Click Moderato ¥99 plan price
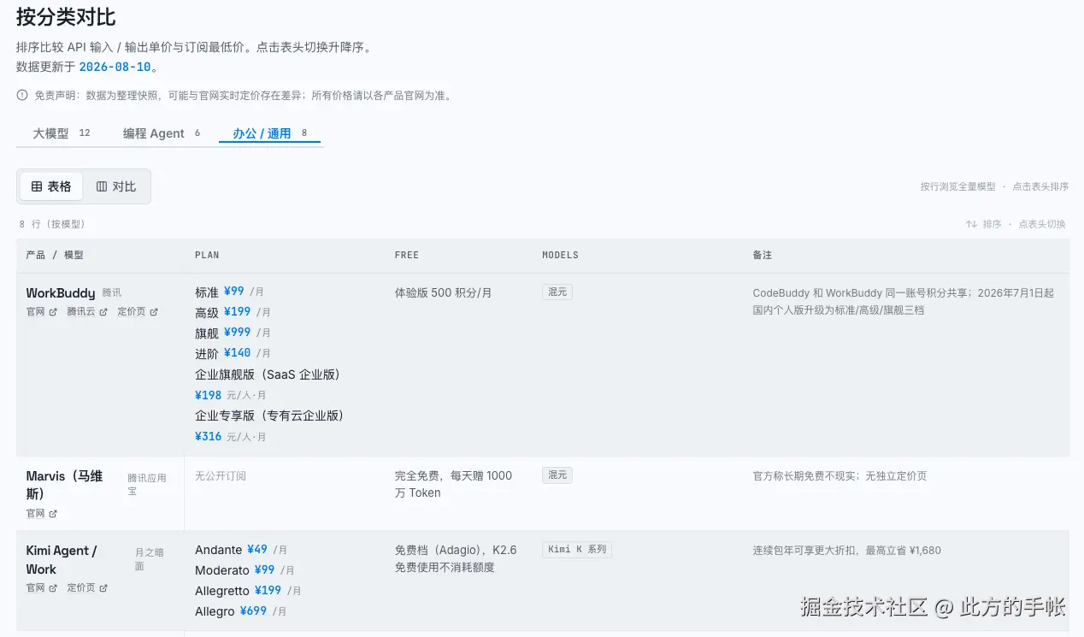The width and height of the screenshot is (1084, 637). tap(264, 570)
